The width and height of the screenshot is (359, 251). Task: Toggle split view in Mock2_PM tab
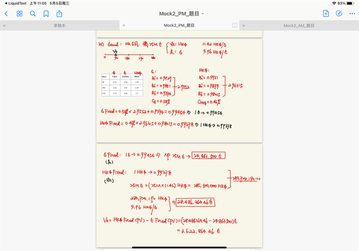[x=235, y=26]
